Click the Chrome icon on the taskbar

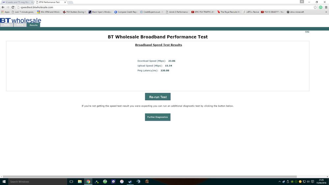click(x=88, y=182)
